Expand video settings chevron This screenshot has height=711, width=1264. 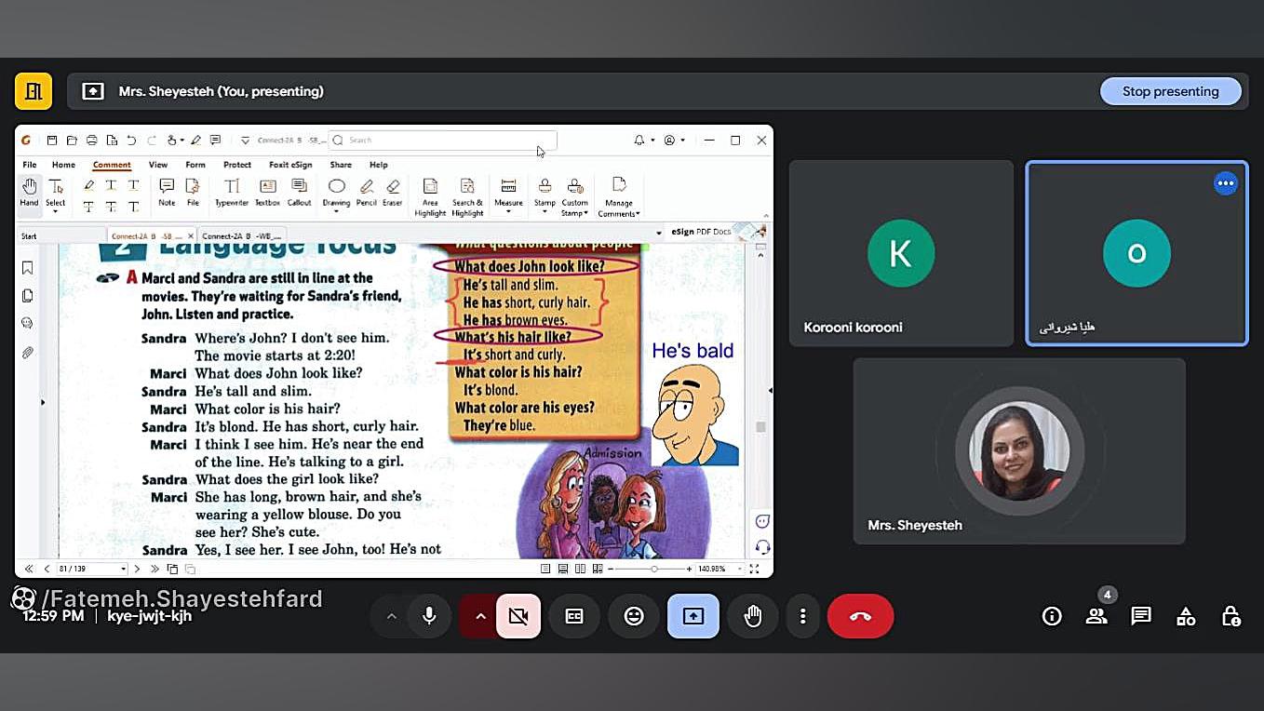coord(480,616)
